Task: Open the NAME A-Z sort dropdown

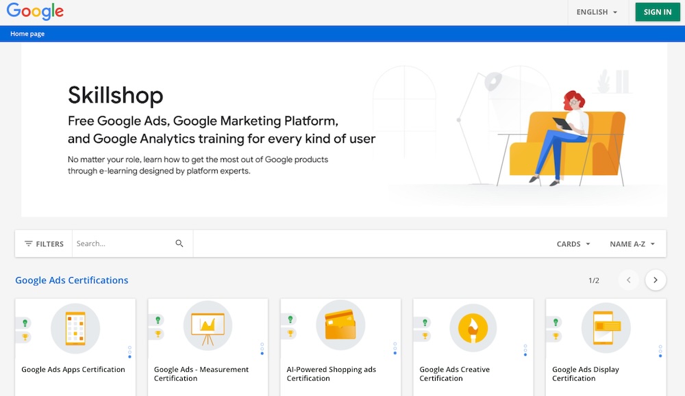Action: coord(631,243)
